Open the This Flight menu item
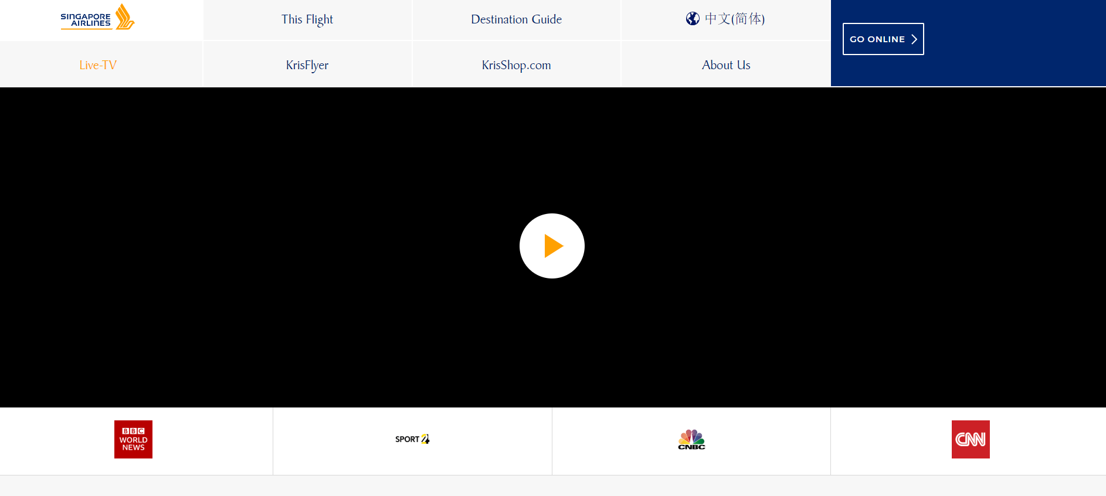This screenshot has height=496, width=1106. pyautogui.click(x=307, y=19)
